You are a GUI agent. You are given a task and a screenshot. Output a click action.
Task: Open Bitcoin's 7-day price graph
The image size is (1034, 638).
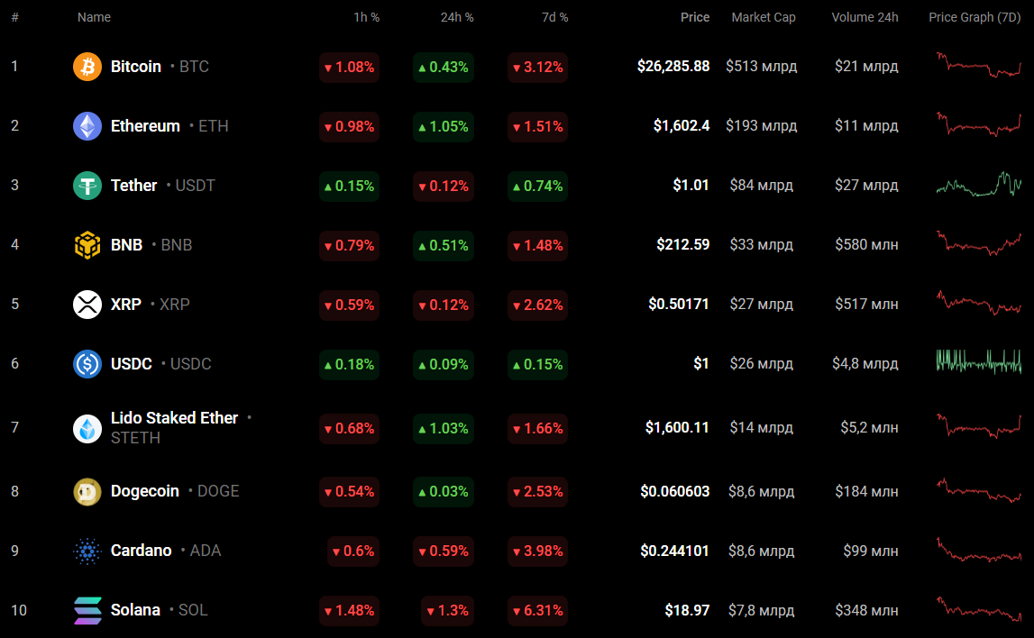coord(979,66)
